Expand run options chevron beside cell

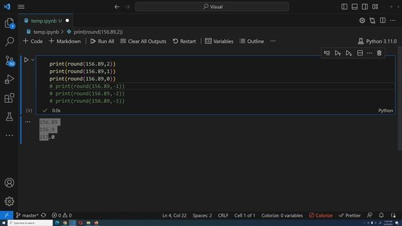(33, 60)
